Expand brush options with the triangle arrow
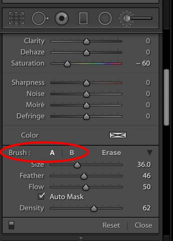173x241 pixels. (x=150, y=152)
